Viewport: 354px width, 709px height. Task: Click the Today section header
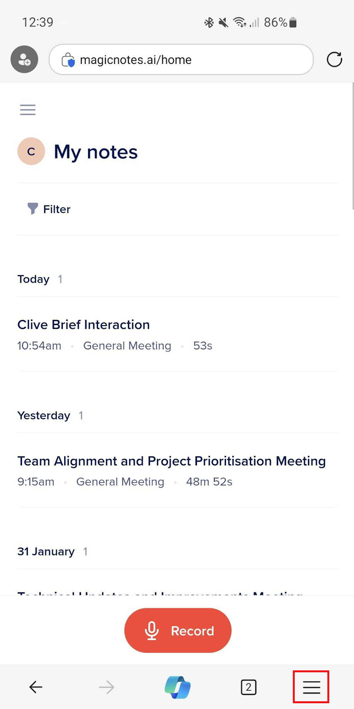point(34,279)
